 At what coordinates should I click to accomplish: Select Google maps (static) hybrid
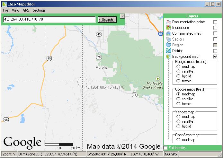(178, 76)
